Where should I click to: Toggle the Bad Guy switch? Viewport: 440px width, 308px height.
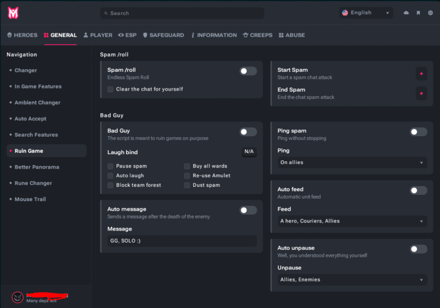(248, 132)
